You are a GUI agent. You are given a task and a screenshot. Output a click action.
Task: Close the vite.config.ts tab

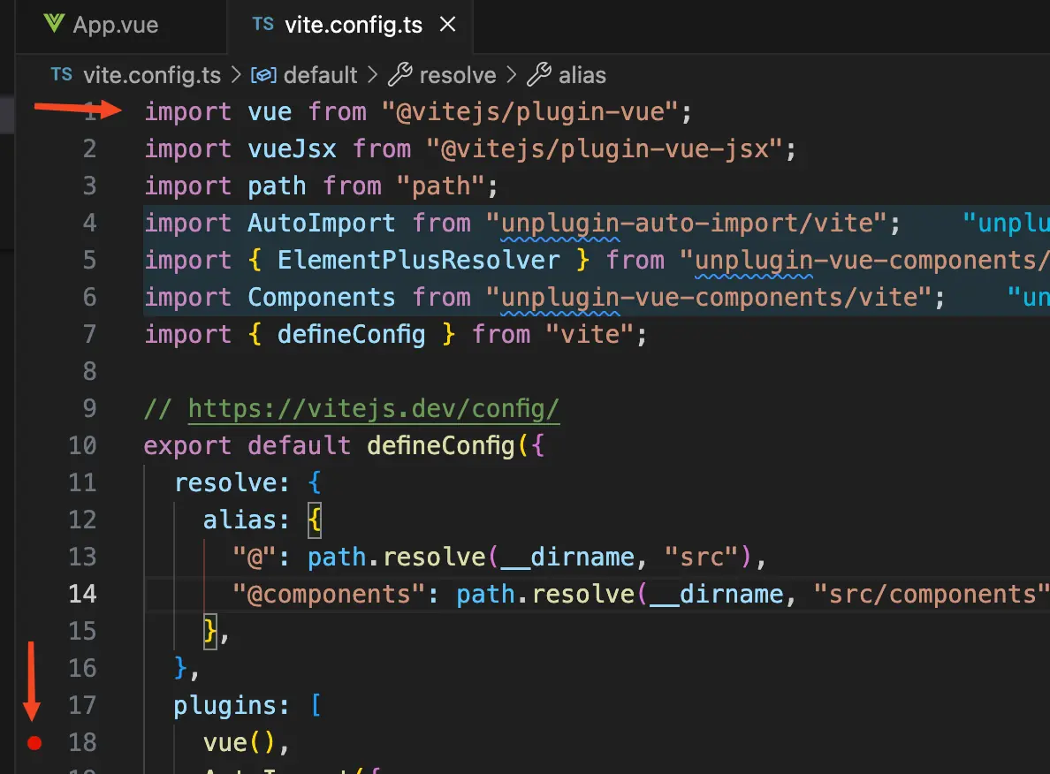click(448, 25)
